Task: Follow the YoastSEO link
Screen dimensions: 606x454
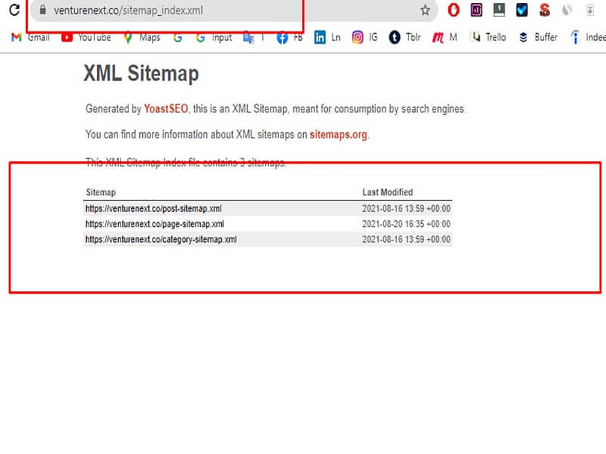Action: 166,109
